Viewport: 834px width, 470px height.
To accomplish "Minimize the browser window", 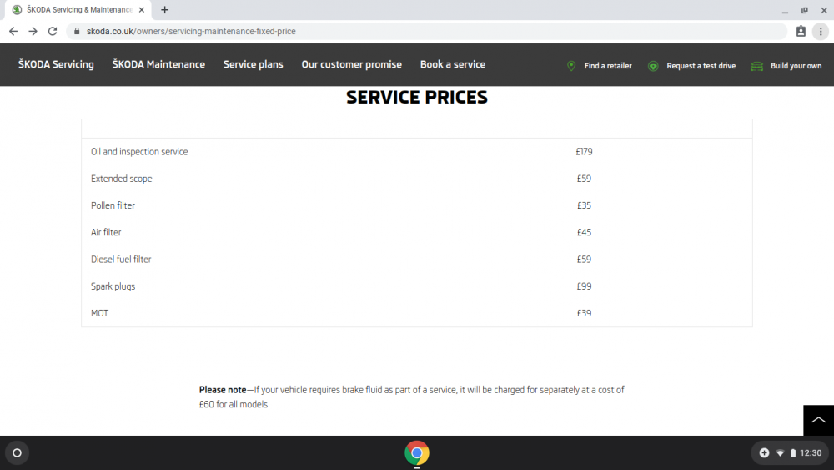I will 785,10.
